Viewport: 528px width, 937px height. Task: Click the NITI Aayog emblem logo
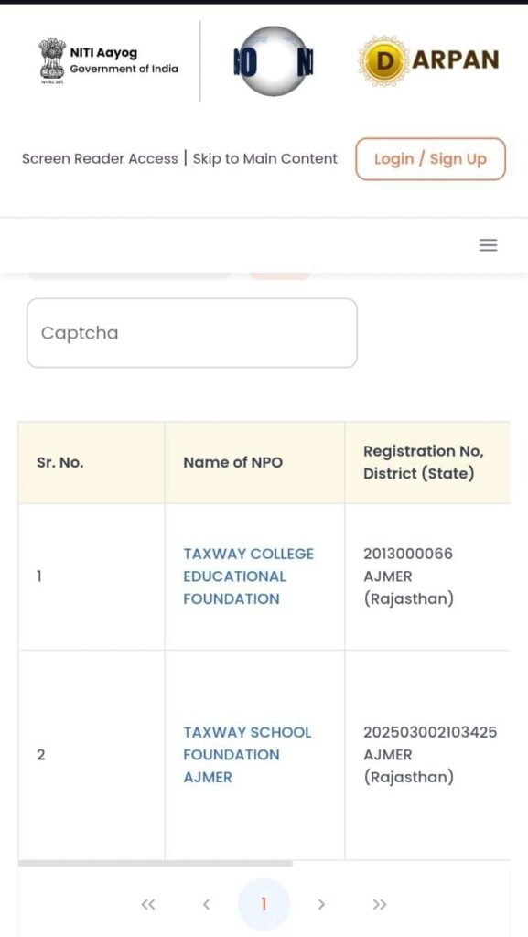[x=52, y=60]
